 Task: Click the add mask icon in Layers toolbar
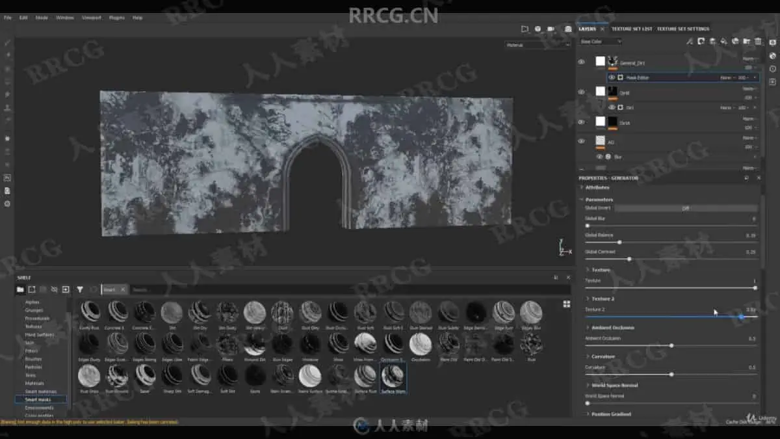pyautogui.click(x=701, y=42)
